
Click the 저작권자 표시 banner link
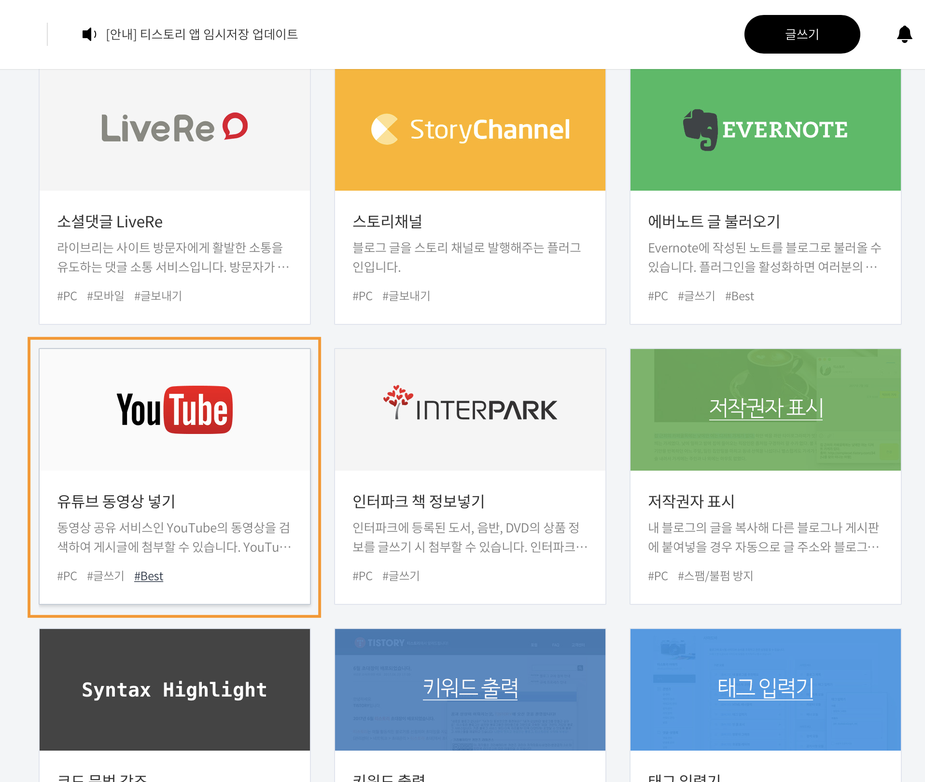[x=766, y=408]
